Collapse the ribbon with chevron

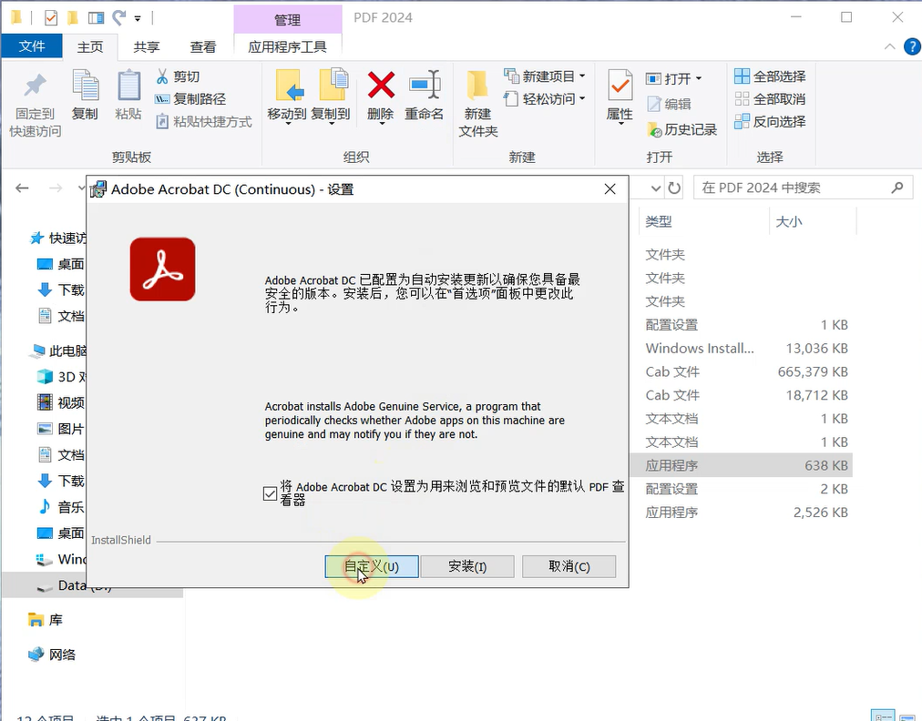click(x=890, y=46)
